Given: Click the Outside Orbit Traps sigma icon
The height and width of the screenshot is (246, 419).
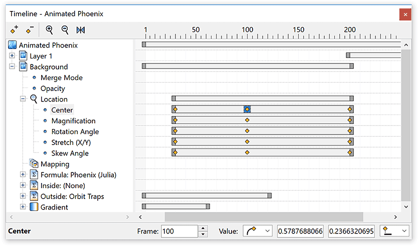Looking at the screenshot, I should click(x=34, y=196).
